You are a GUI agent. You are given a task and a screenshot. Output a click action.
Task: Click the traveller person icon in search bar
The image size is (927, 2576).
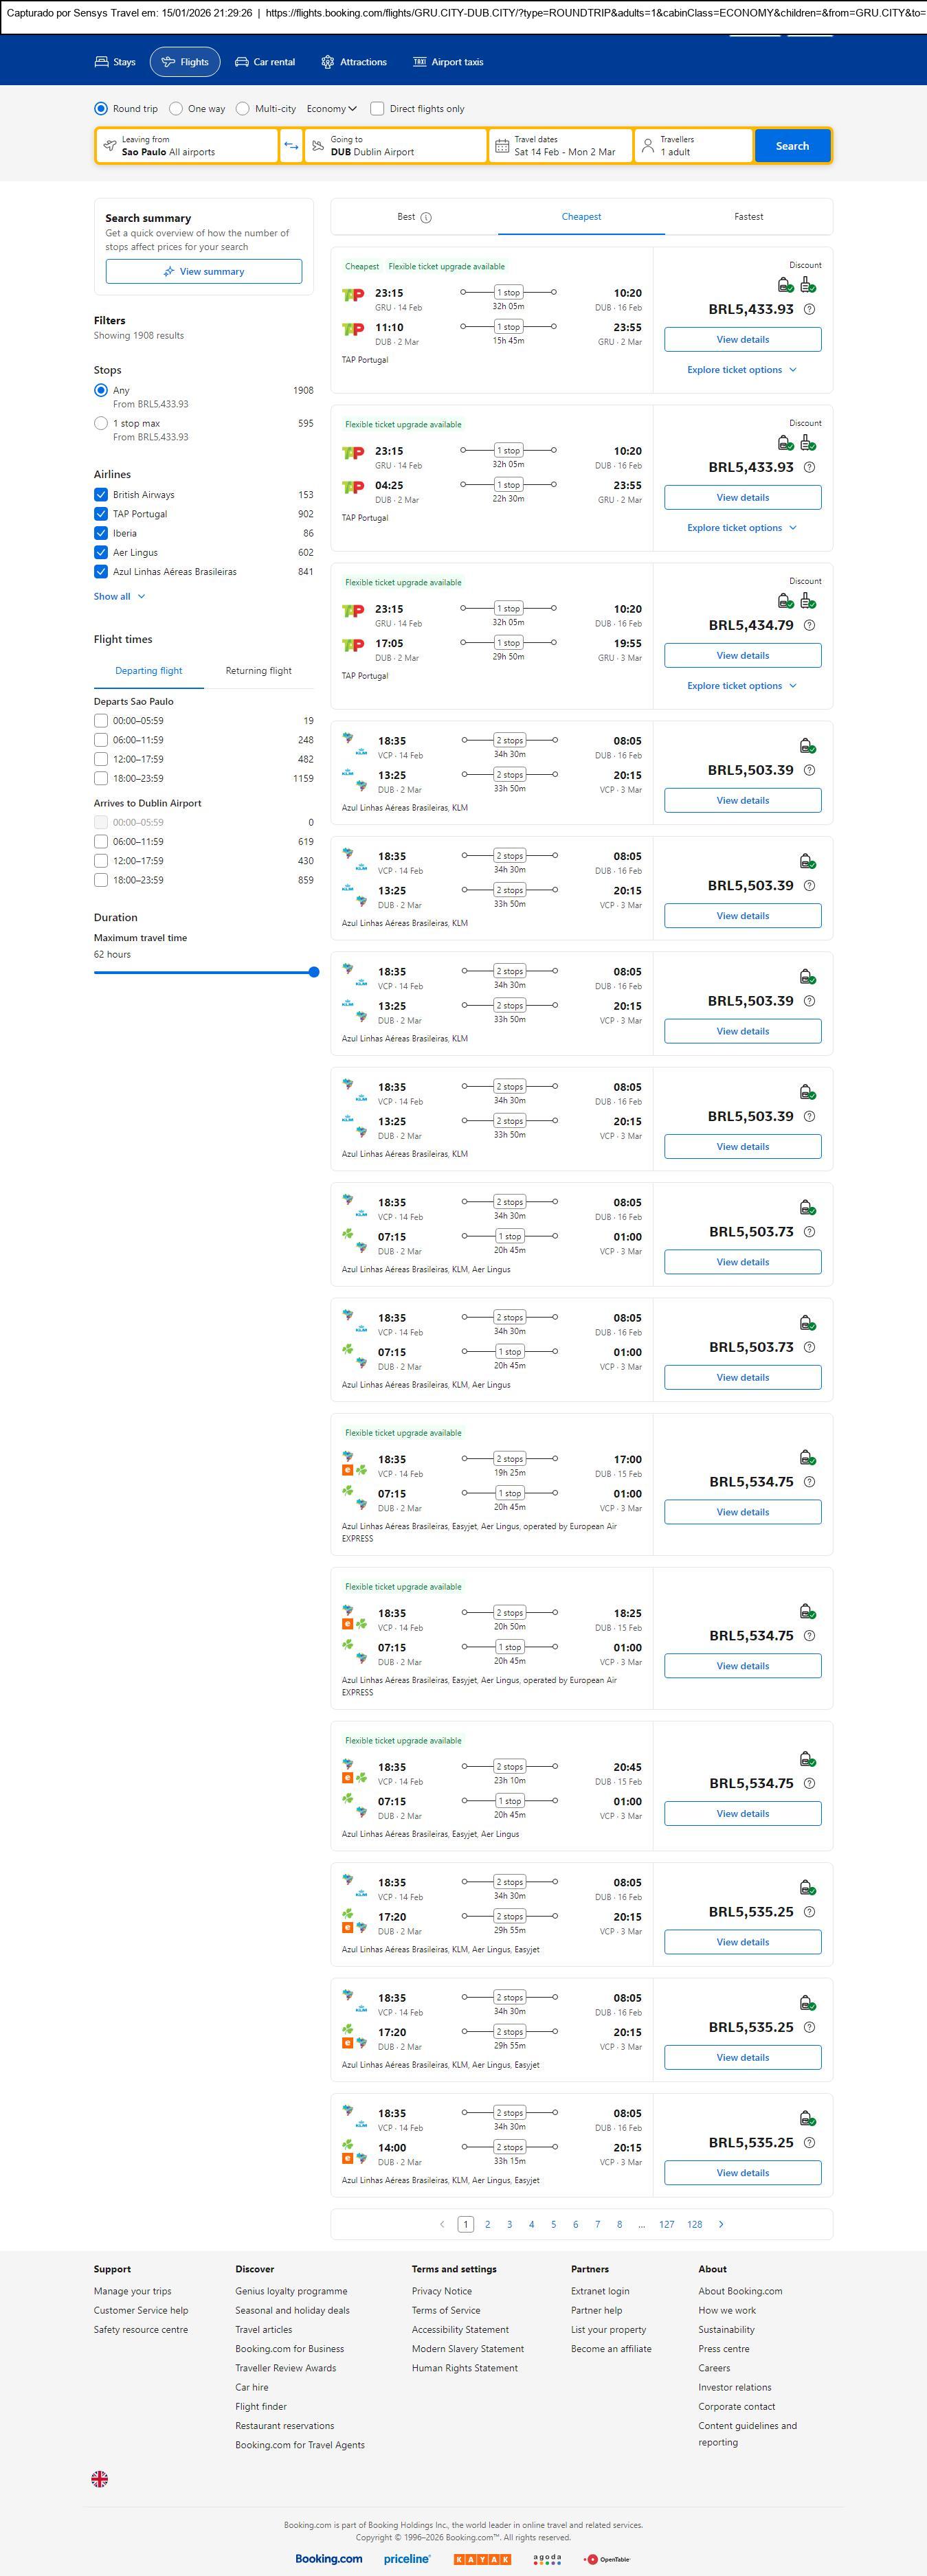(x=647, y=146)
